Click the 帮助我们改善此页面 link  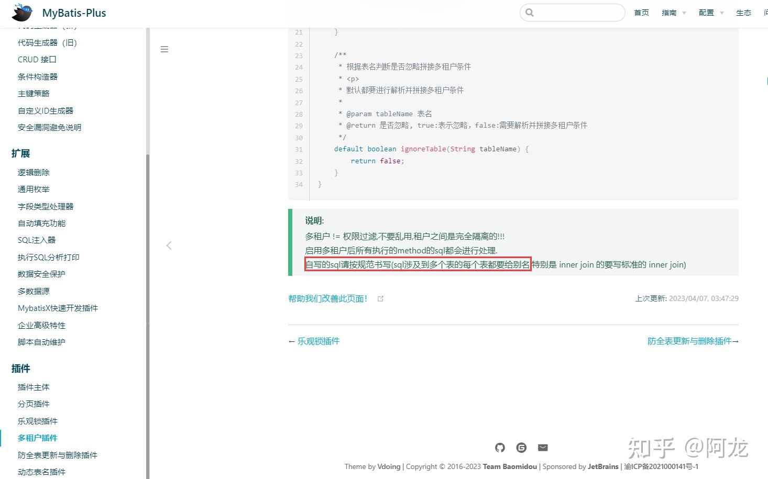pyautogui.click(x=328, y=299)
